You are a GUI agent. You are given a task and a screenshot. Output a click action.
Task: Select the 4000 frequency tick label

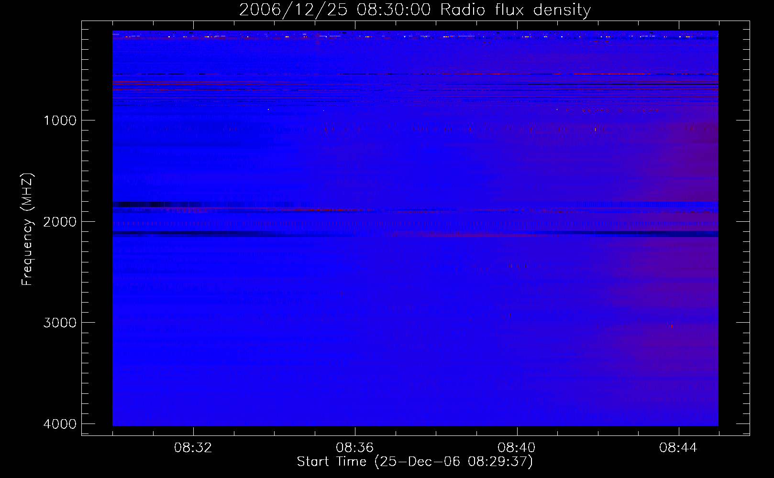(x=60, y=424)
